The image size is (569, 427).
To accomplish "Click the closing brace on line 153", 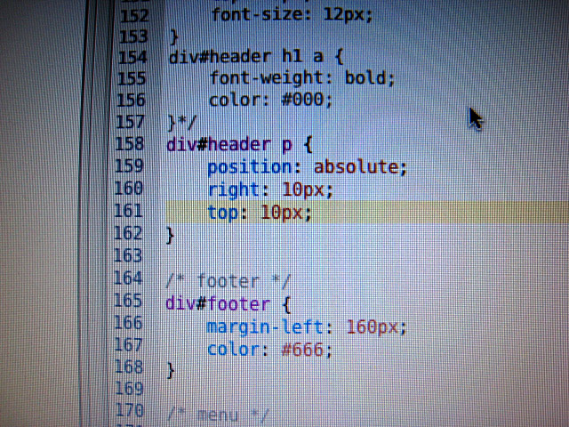I will coord(174,37).
